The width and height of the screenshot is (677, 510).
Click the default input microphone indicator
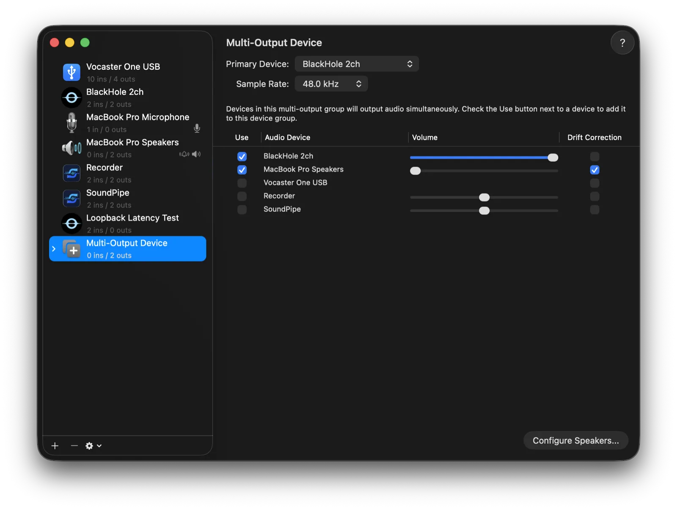(x=197, y=129)
